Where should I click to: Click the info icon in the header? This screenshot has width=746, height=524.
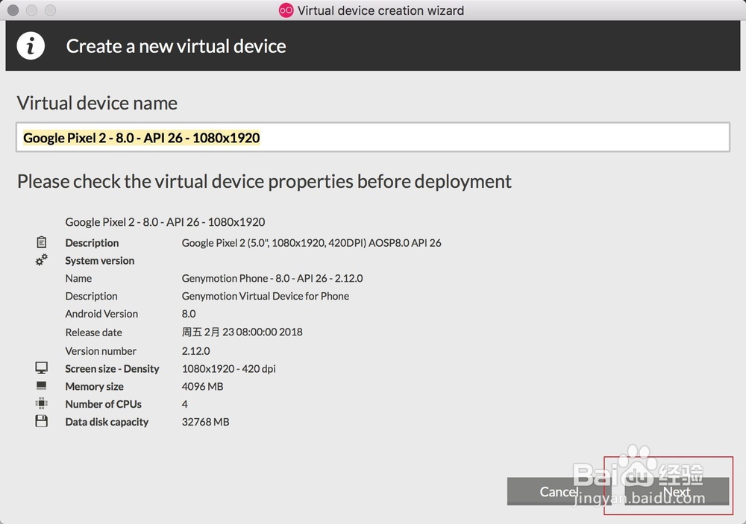click(x=31, y=46)
